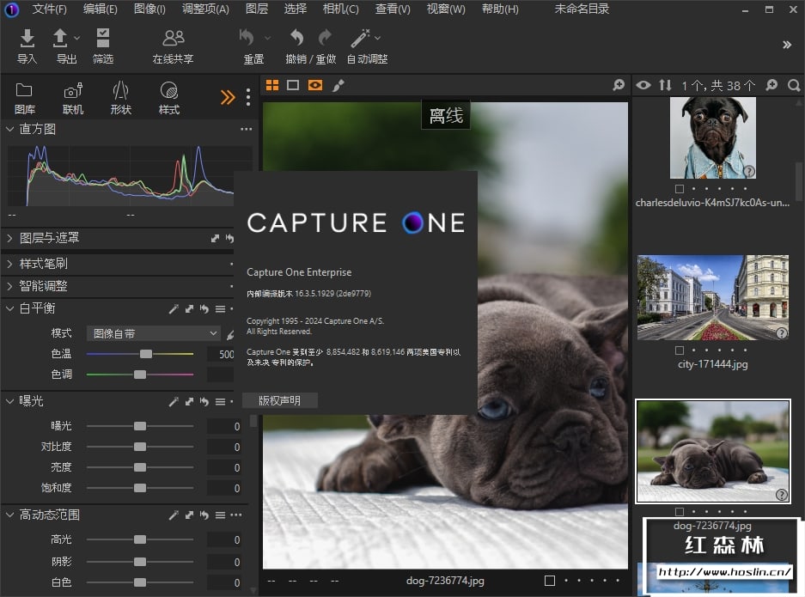Click the Live Share (在线共享) button
Viewport: 805px width, 597px height.
point(173,39)
